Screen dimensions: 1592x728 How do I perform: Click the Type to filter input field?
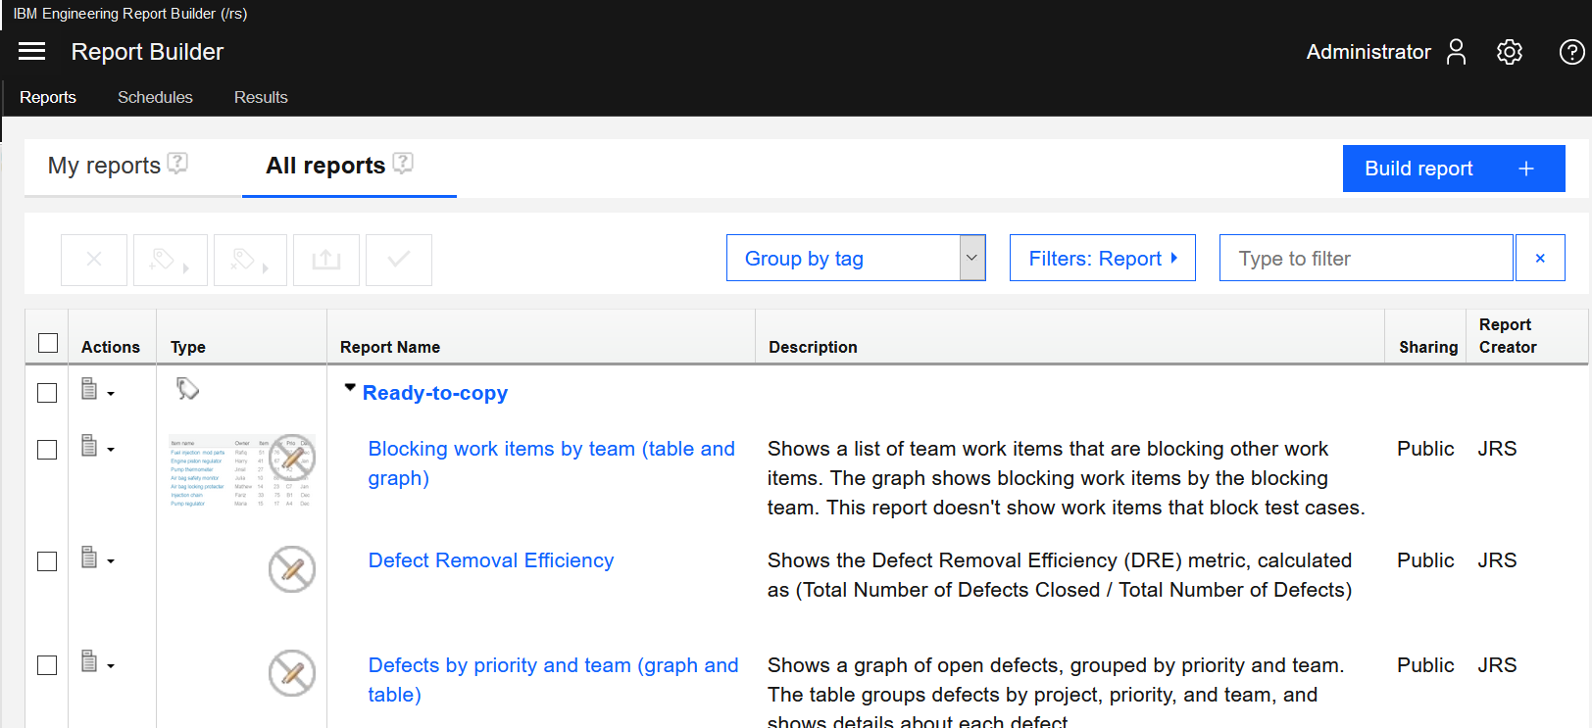1367,258
